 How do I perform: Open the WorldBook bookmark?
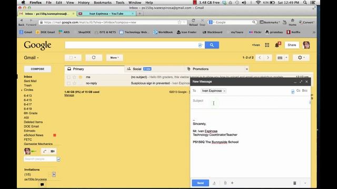pos(163,32)
